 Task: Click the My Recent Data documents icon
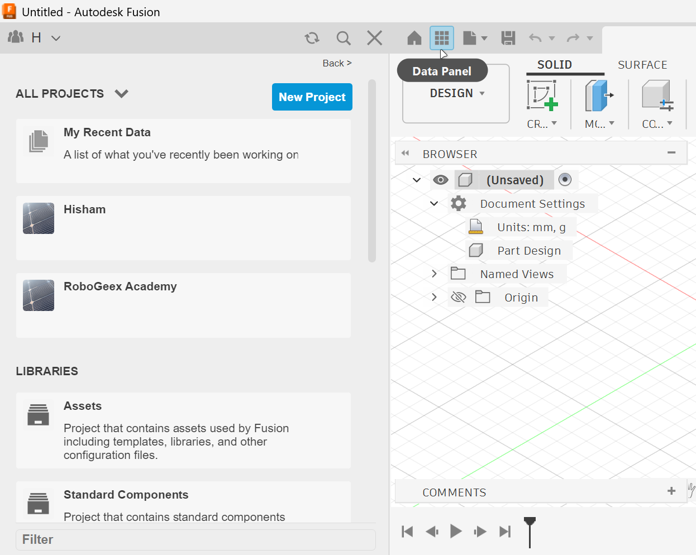click(39, 141)
